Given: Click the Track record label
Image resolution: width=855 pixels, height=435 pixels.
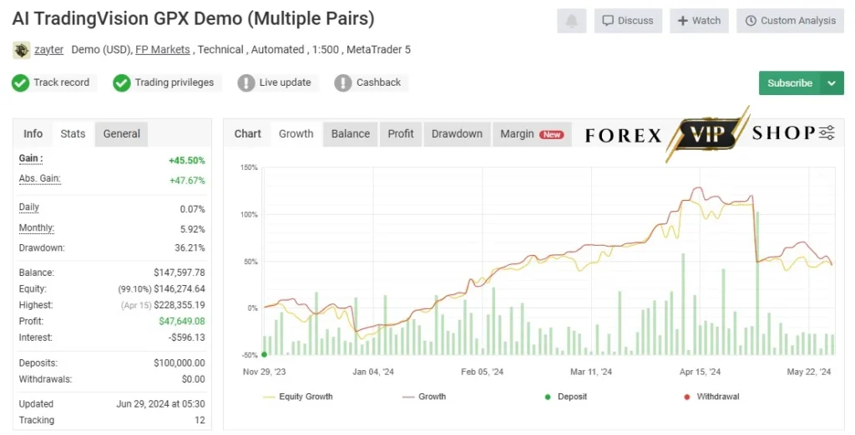Looking at the screenshot, I should point(61,82).
